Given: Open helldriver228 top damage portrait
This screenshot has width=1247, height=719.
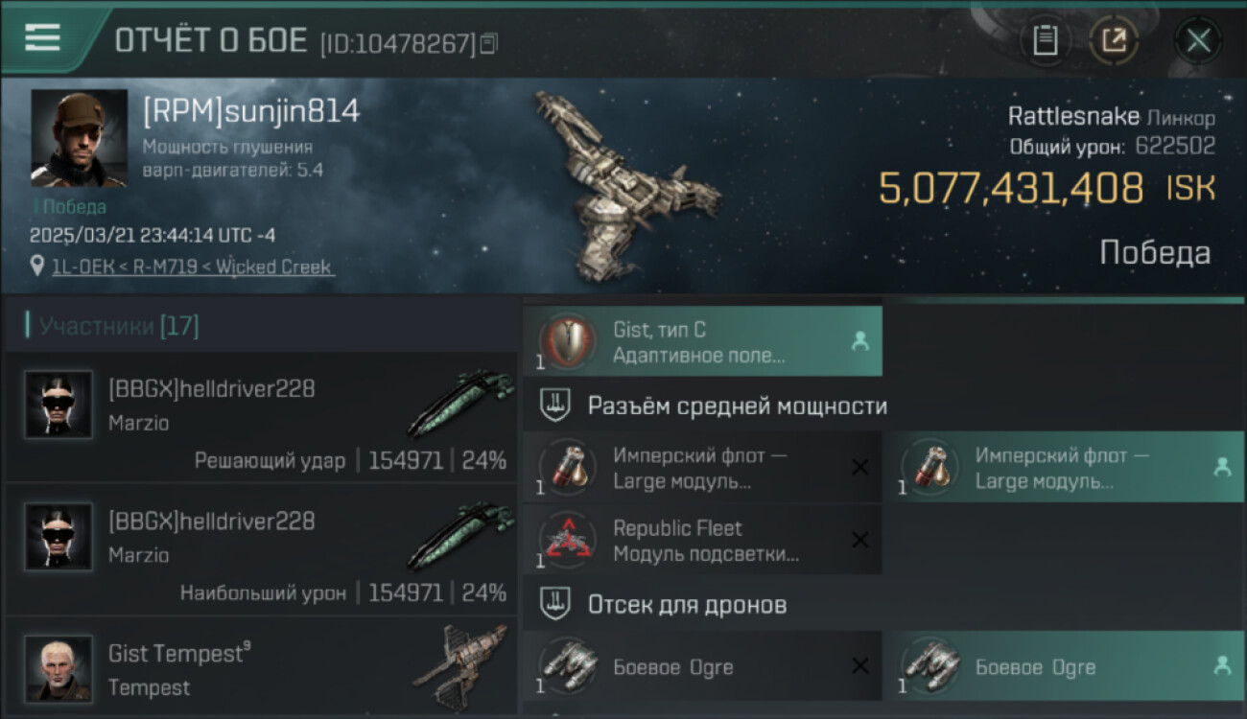Looking at the screenshot, I should click(x=59, y=536).
